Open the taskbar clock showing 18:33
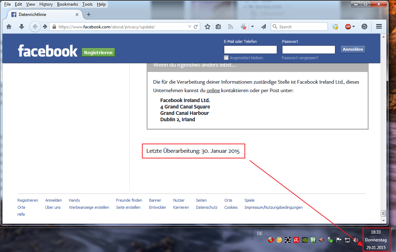The height and width of the screenshot is (252, 396). pos(376,240)
